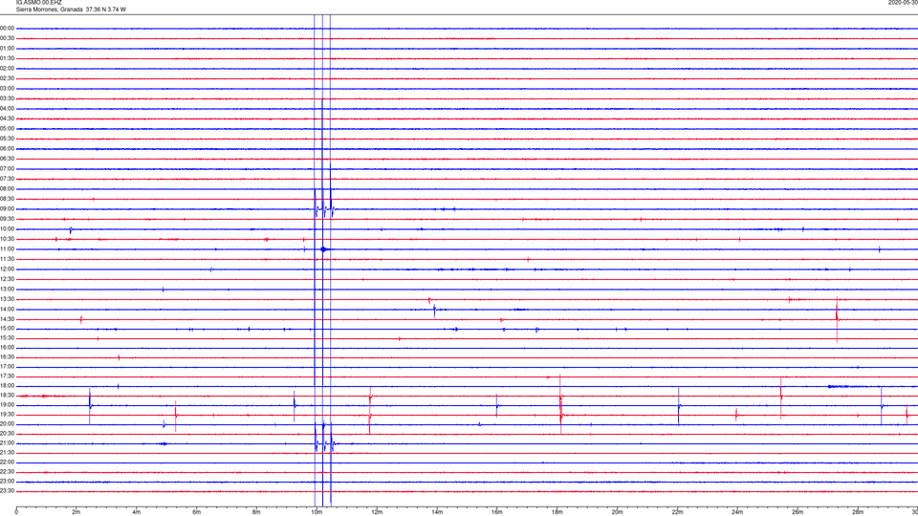
Task: Select the 14:30 time row label
Action: [x=7, y=319]
